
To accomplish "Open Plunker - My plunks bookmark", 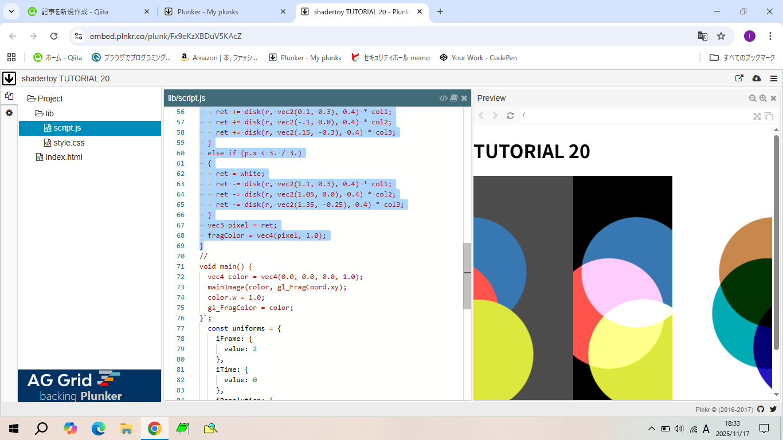I will pos(305,57).
